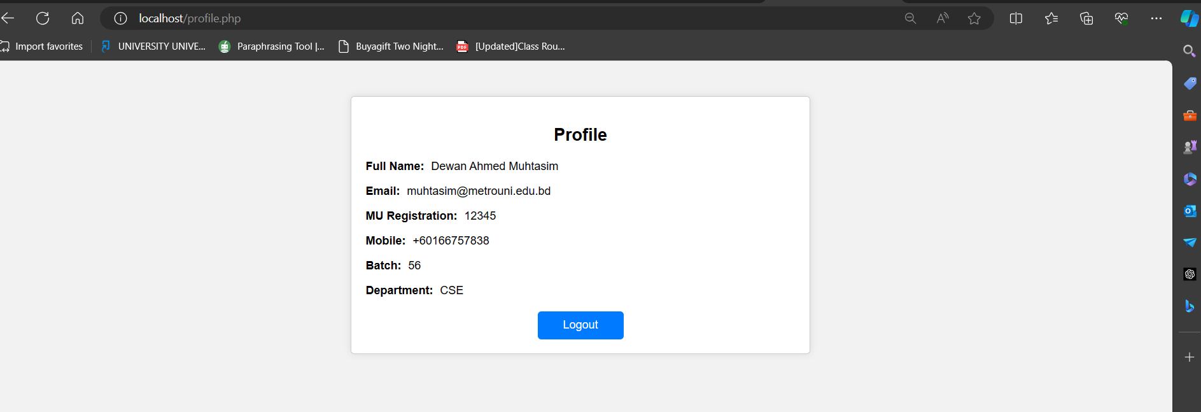Zoom out using the magnifier icon
The image size is (1201, 412).
coord(910,18)
